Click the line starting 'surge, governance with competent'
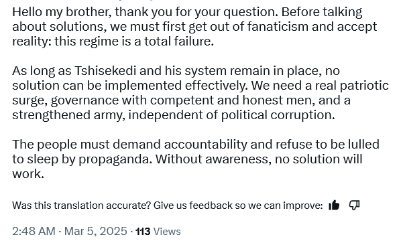 point(181,100)
